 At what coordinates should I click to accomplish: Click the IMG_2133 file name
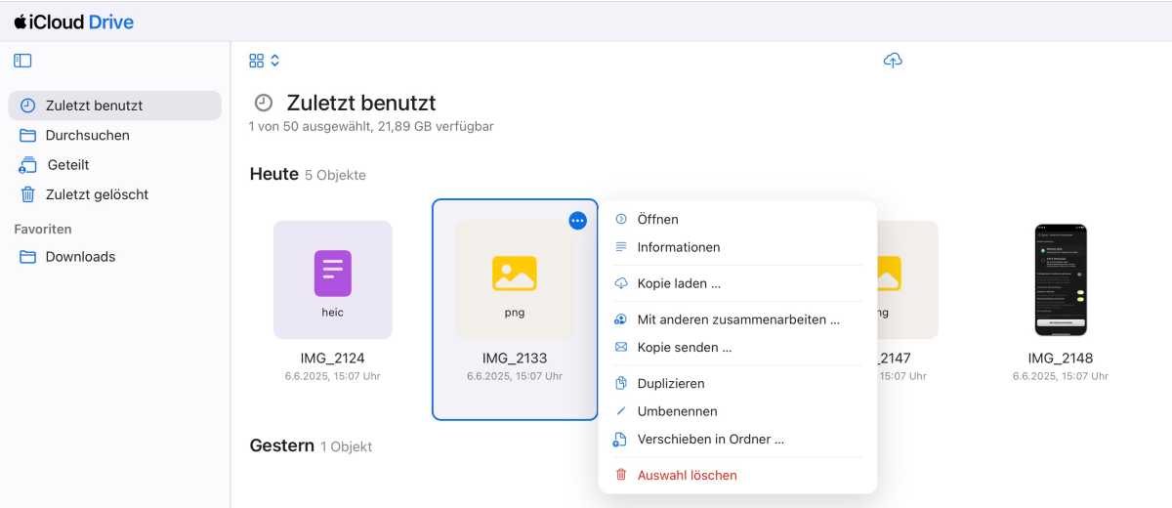(x=515, y=359)
